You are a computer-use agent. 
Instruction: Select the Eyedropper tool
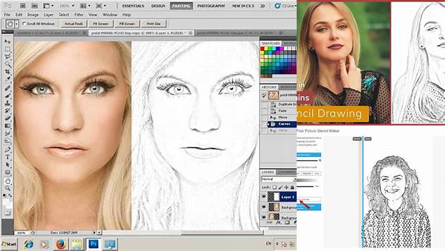tap(8, 79)
